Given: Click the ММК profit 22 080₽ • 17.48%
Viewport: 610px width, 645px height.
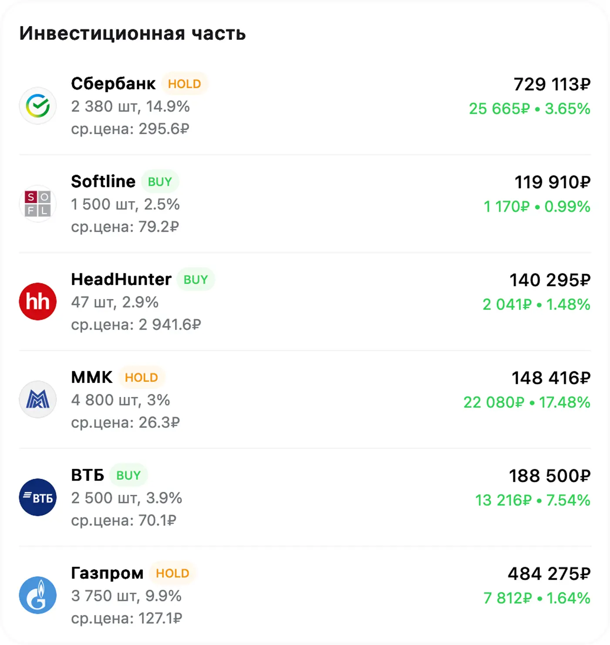Looking at the screenshot, I should pos(526,402).
